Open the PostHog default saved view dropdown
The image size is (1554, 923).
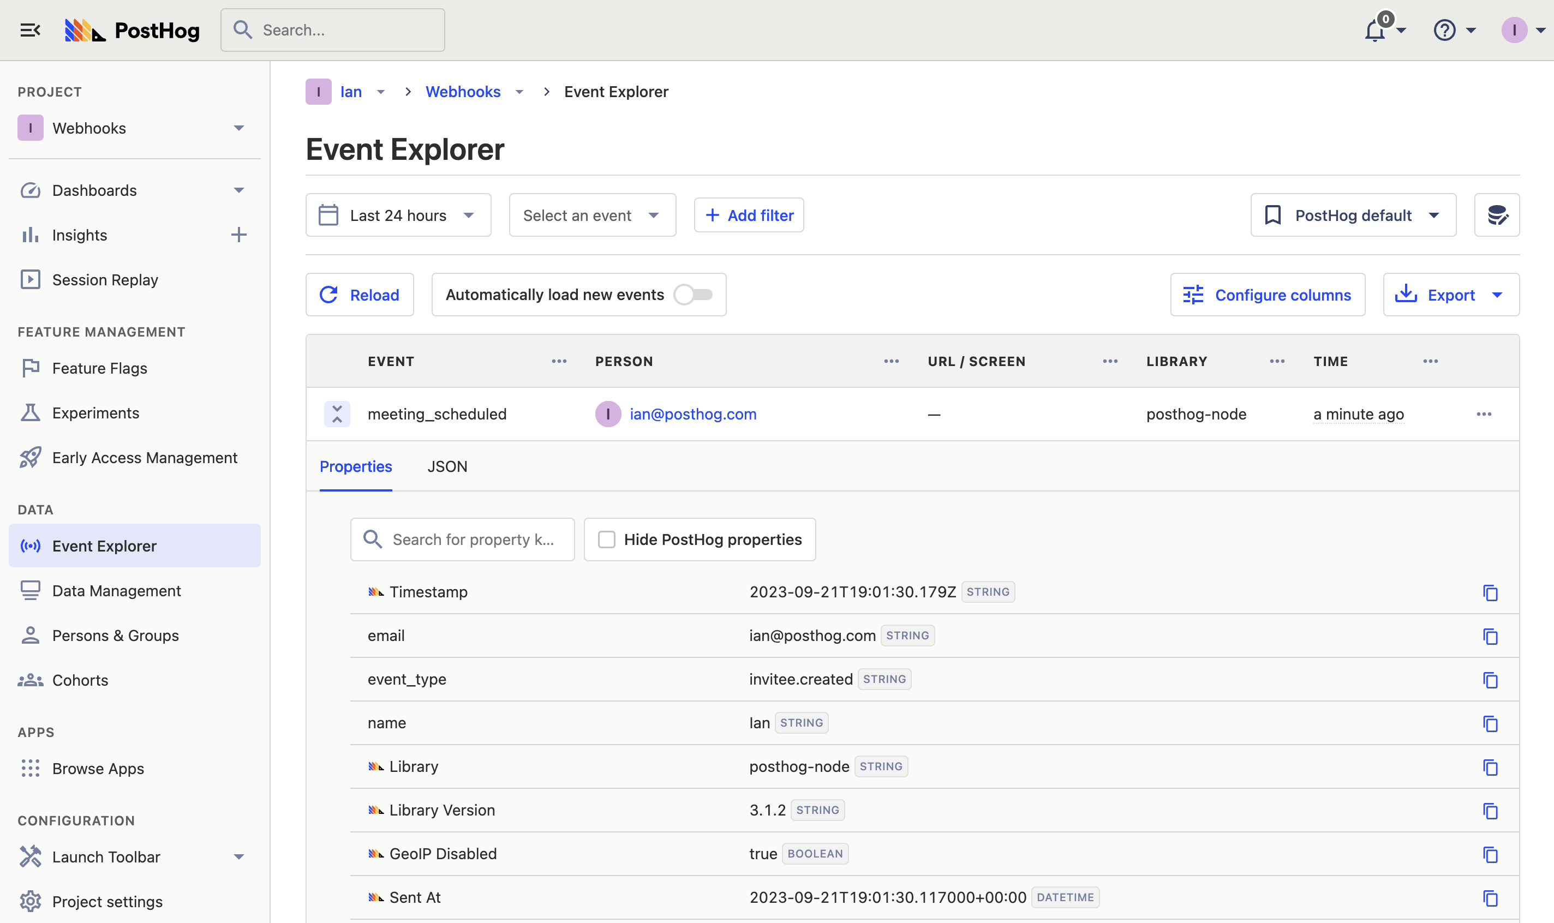click(x=1353, y=215)
